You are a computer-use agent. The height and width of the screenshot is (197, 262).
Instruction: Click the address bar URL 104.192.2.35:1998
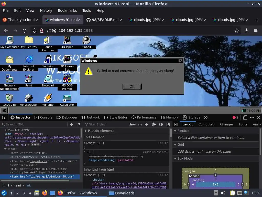[75, 31]
